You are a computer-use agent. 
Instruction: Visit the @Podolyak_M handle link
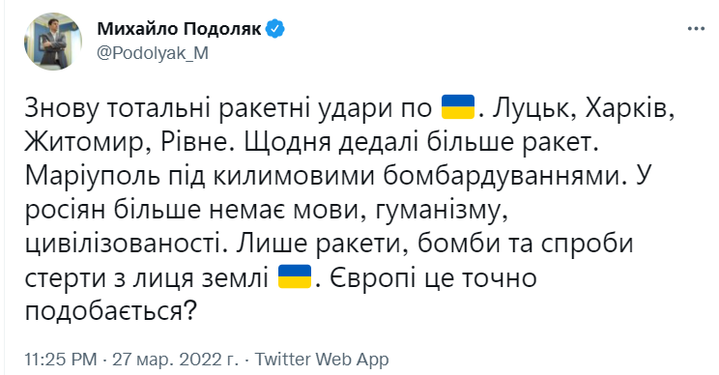coord(153,53)
